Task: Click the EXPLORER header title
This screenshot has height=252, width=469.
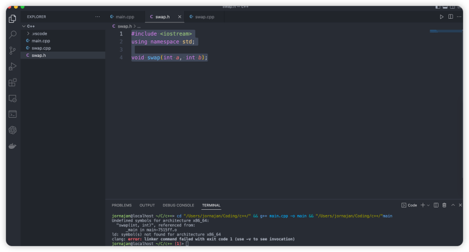Action: [36, 17]
